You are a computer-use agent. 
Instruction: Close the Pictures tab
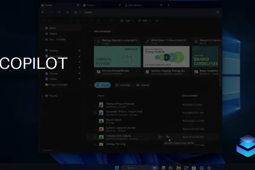click(x=120, y=5)
